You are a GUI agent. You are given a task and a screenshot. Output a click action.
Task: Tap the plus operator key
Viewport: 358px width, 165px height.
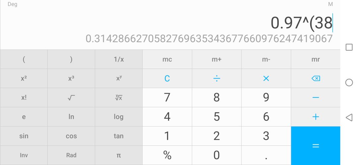(x=316, y=117)
